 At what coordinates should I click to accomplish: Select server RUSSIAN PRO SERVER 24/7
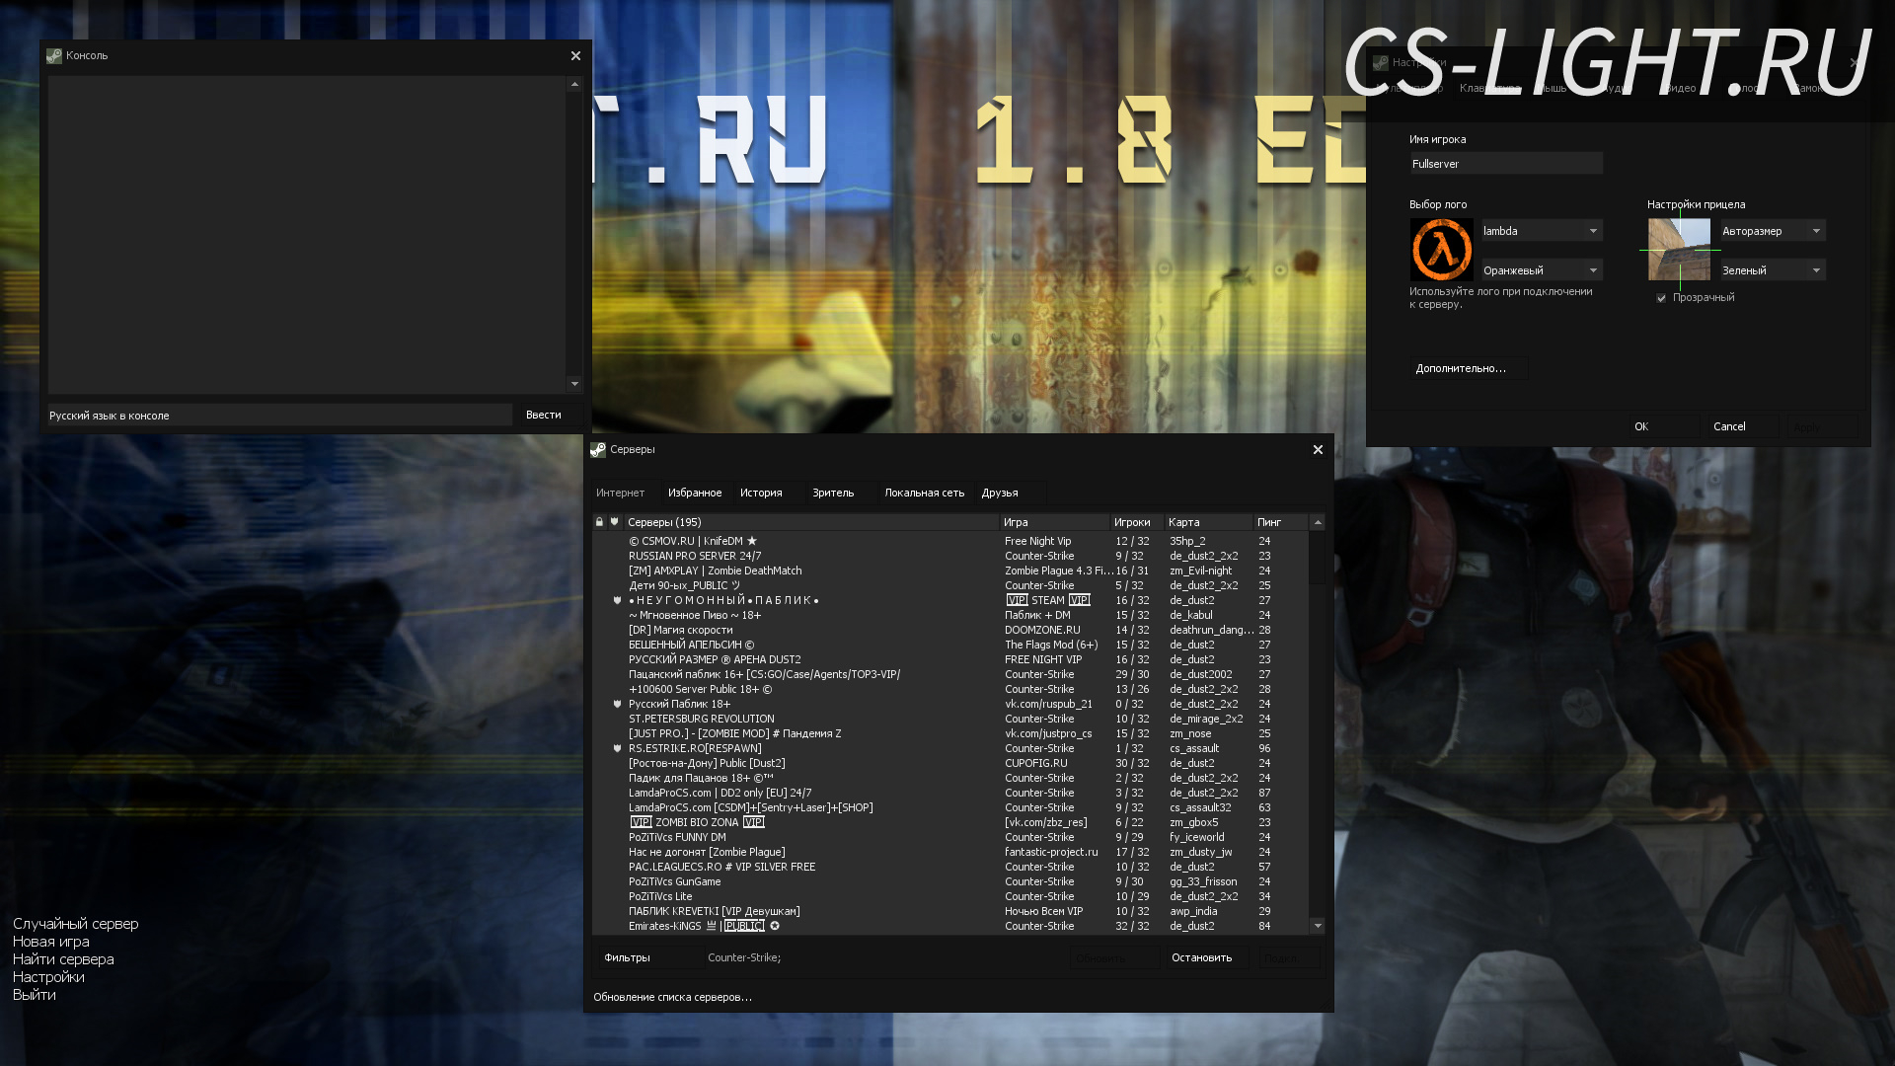(950, 556)
